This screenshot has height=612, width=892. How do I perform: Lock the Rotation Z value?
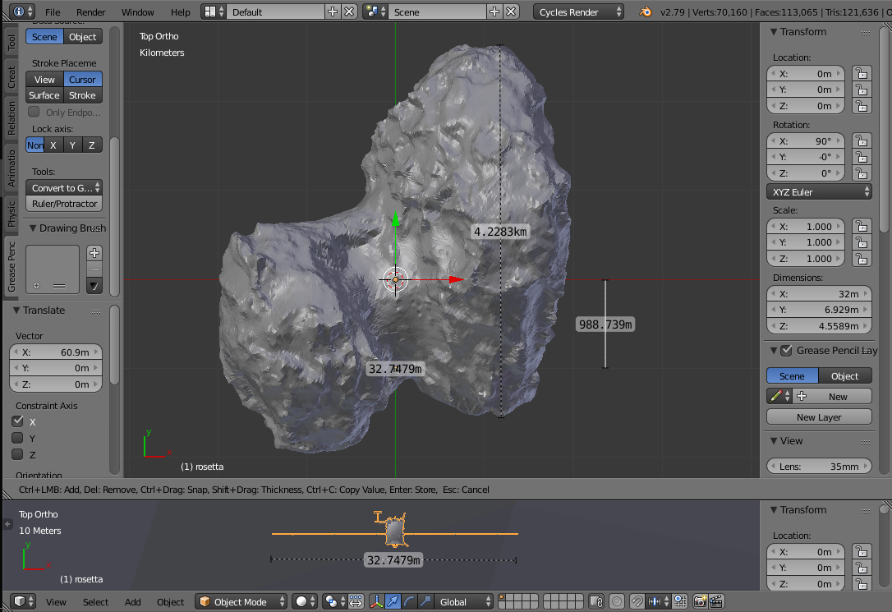862,173
